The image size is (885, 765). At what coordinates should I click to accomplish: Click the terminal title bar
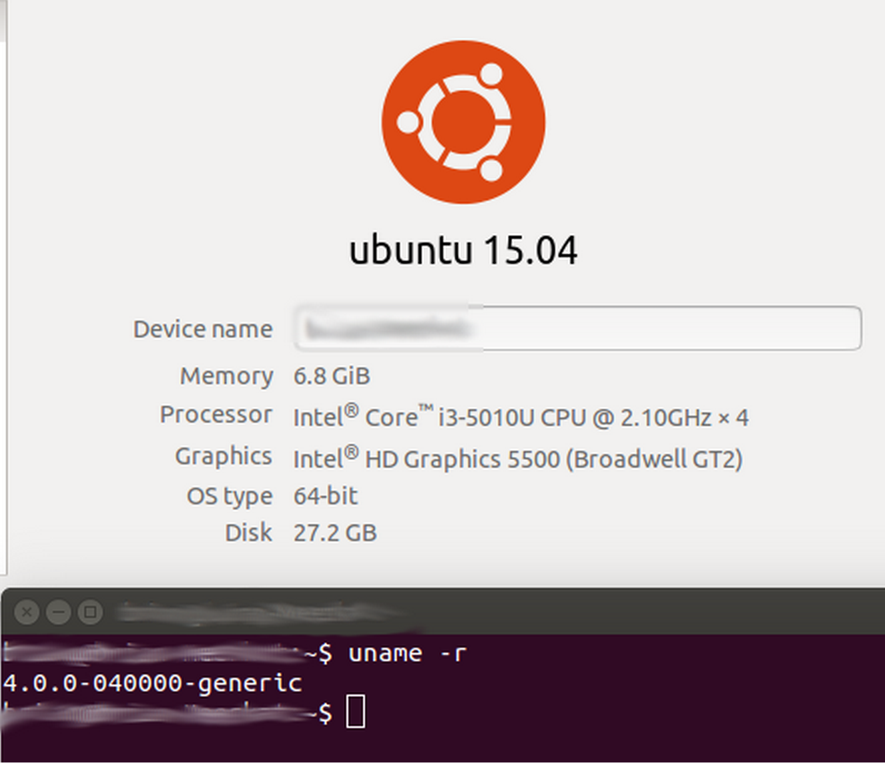pos(534,611)
